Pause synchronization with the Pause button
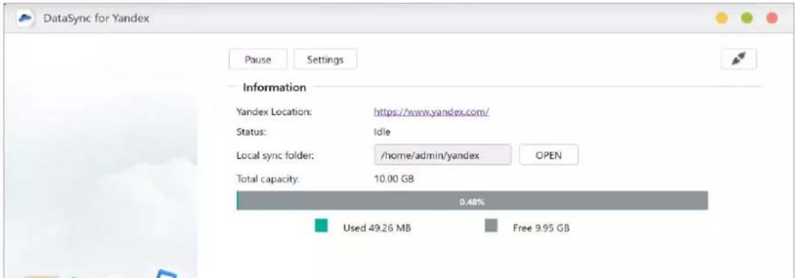 pos(258,59)
